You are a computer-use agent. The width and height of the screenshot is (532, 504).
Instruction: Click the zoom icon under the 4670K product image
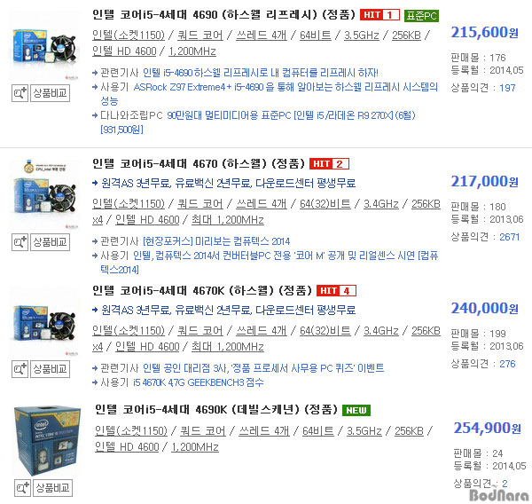[x=20, y=369]
